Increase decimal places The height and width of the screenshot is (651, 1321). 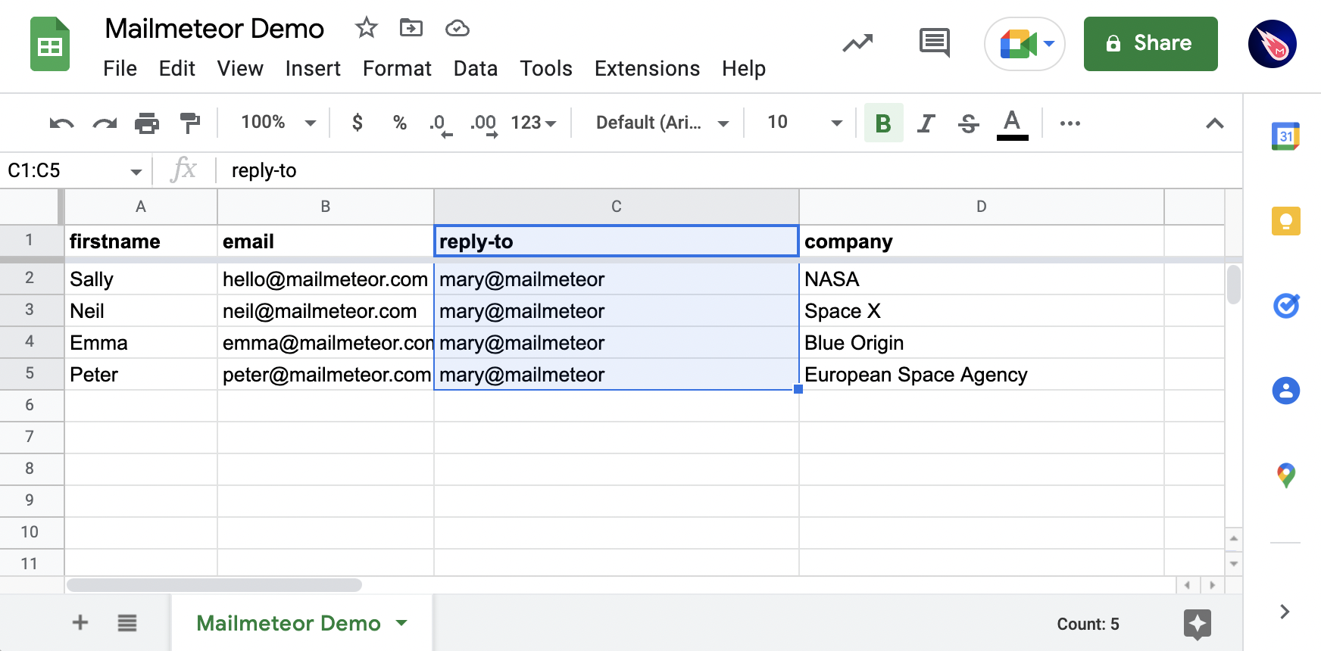coord(484,124)
